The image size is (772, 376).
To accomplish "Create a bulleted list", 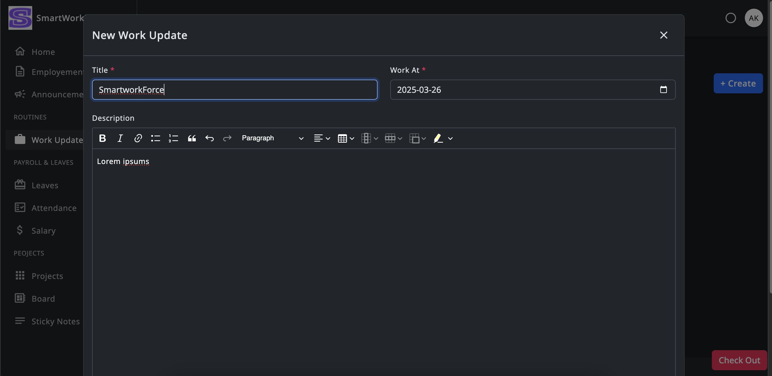I will 156,138.
